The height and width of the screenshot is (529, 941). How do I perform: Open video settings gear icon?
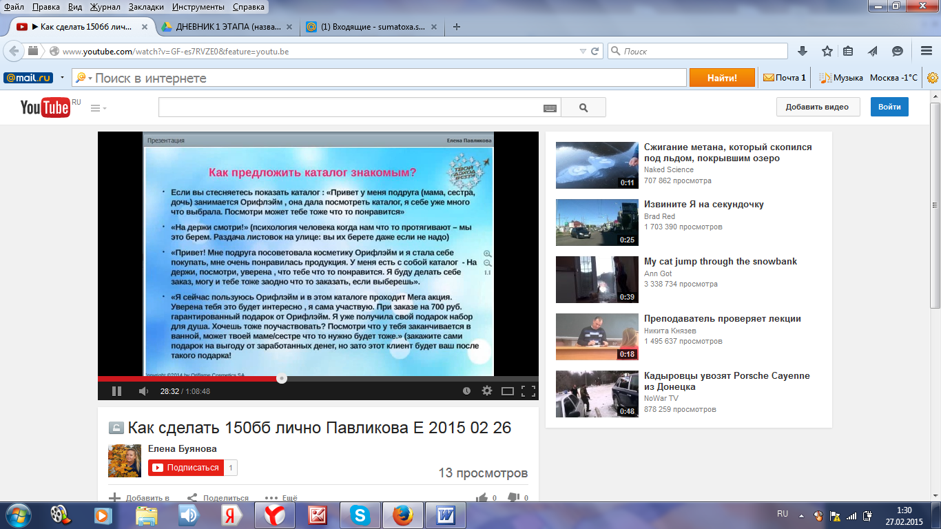pos(487,391)
